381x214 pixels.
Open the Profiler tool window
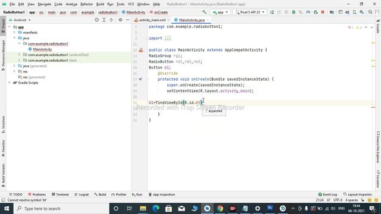coord(119,194)
